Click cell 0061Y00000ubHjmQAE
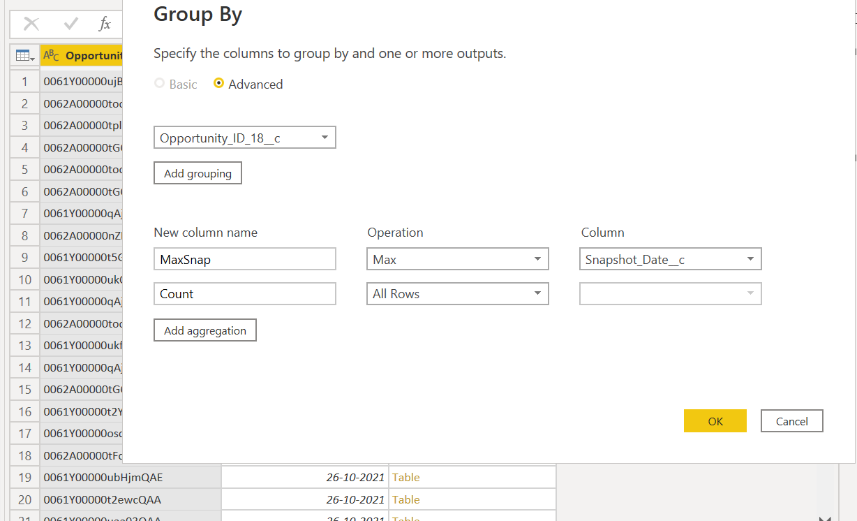This screenshot has height=521, width=857. (x=131, y=478)
